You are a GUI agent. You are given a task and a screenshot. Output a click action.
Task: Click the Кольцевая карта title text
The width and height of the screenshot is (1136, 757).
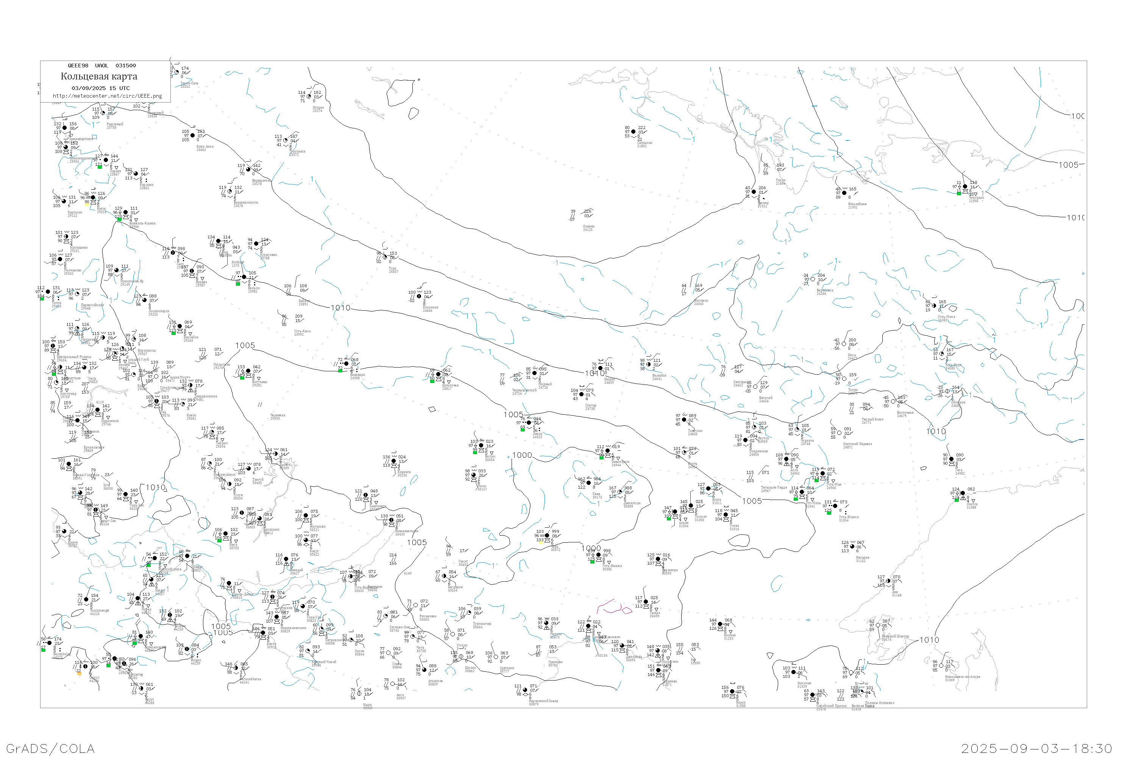click(x=99, y=76)
